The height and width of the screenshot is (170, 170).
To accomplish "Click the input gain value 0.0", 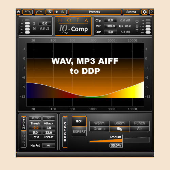I will (45, 23).
